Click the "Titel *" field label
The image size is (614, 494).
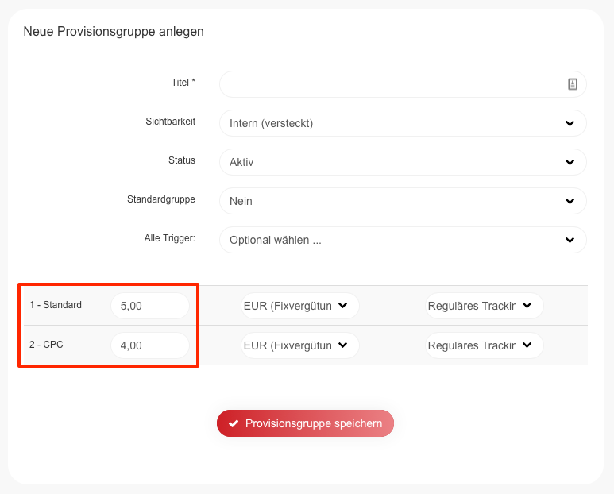[183, 83]
